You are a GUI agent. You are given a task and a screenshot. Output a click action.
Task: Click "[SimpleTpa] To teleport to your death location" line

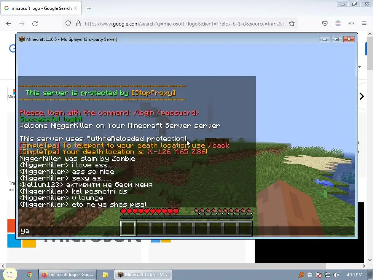pos(124,145)
